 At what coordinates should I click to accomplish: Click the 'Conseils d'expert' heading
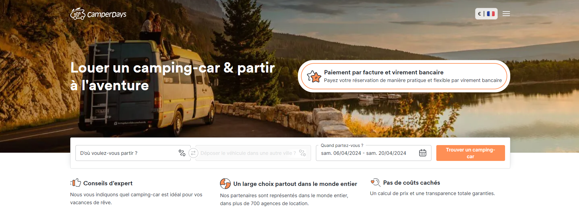[108, 183]
